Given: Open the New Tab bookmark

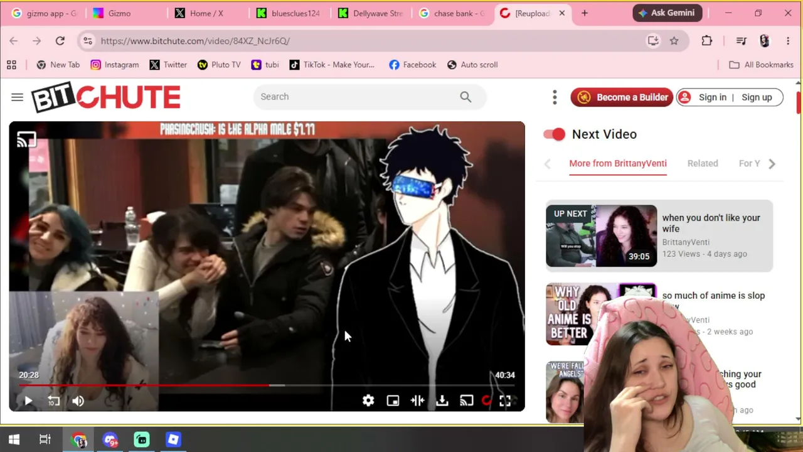Looking at the screenshot, I should 58,65.
